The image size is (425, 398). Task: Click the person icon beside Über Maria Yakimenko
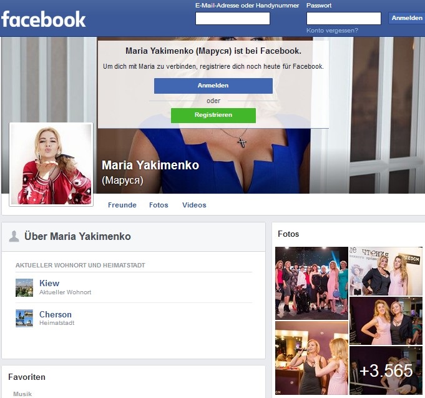(14, 236)
